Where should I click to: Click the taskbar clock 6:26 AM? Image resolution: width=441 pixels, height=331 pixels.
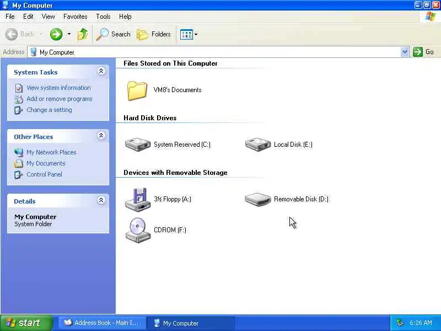tap(421, 323)
